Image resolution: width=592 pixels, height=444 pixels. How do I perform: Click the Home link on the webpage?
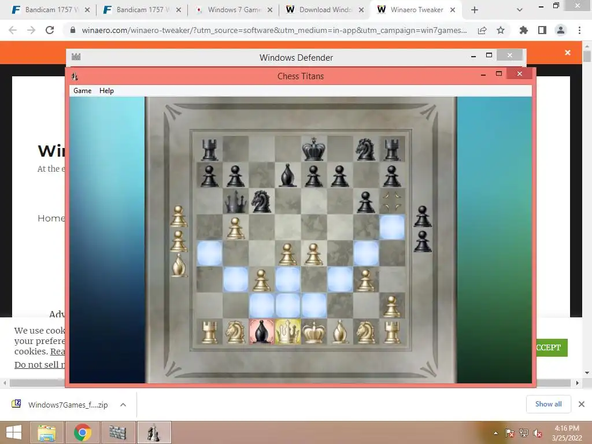pyautogui.click(x=51, y=218)
